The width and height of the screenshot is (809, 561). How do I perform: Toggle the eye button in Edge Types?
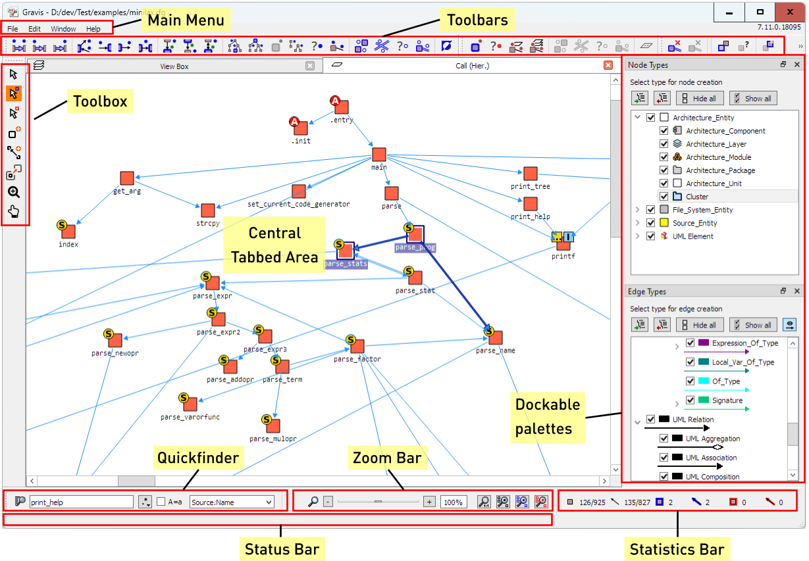coord(788,324)
